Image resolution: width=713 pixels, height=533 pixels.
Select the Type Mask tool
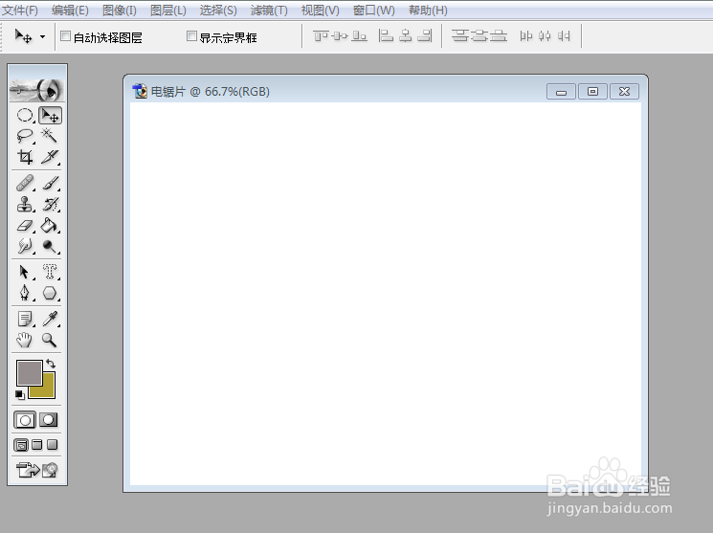click(50, 272)
